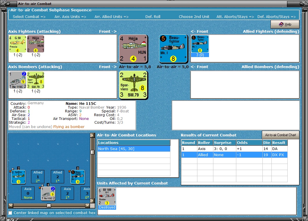Screen dimensions: 308x221
Task: Open the Help button
Action: point(285,24)
